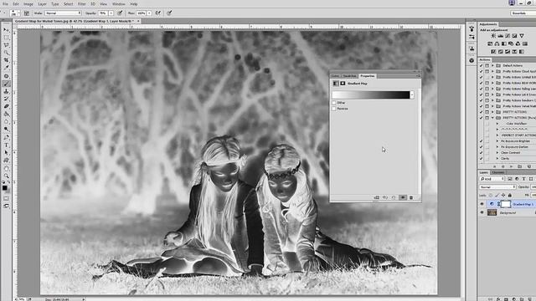536x301 pixels.
Task: Open the File menu
Action: (5, 4)
